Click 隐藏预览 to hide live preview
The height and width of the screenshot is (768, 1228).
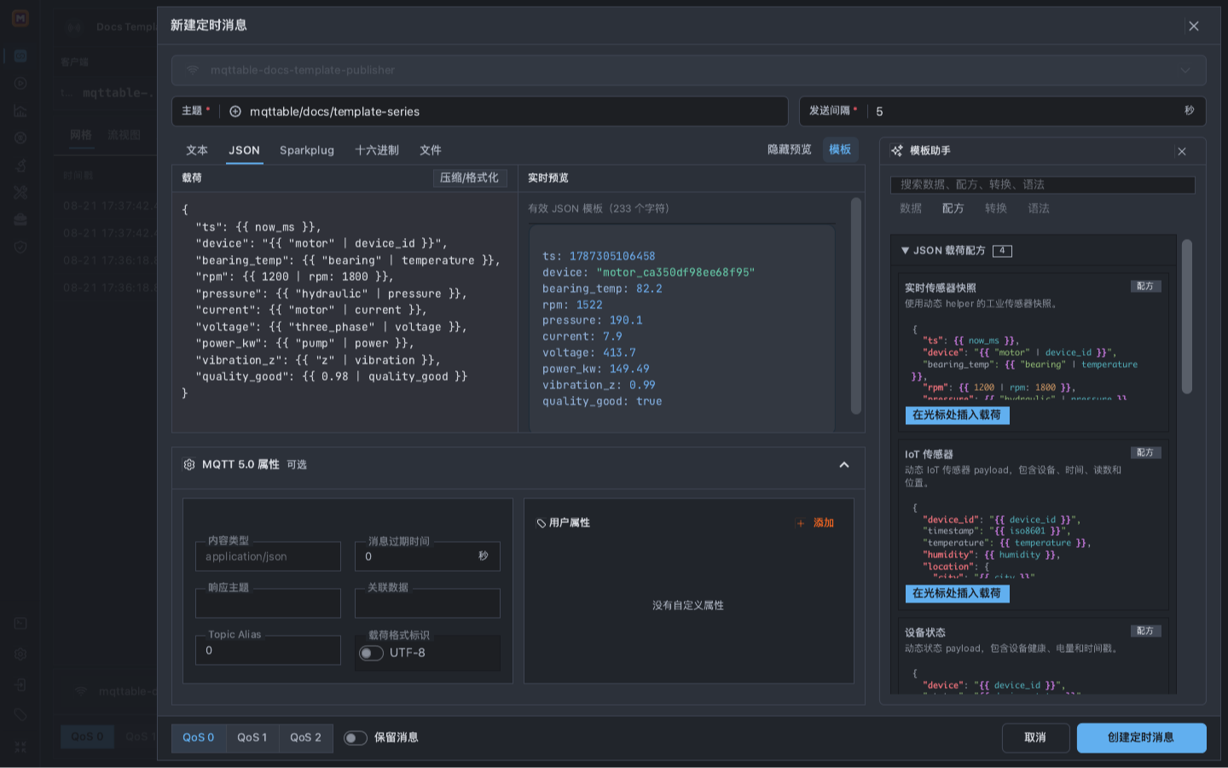(x=790, y=150)
